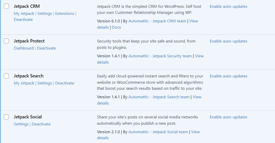Open Extensions link for Jetpack CRM
This screenshot has height=143, width=275.
click(65, 13)
